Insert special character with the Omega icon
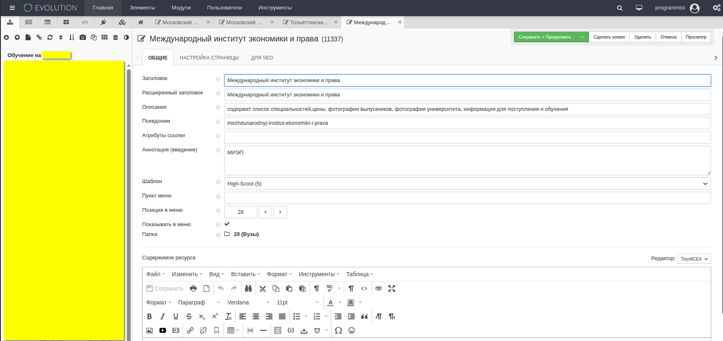This screenshot has width=723, height=341. (338, 330)
